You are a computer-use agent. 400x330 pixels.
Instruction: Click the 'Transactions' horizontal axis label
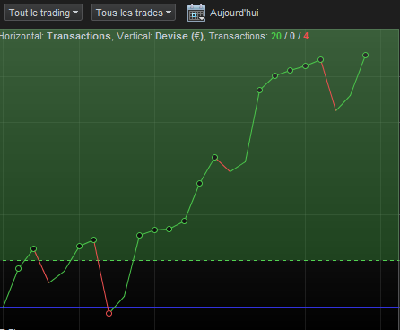(x=79, y=36)
